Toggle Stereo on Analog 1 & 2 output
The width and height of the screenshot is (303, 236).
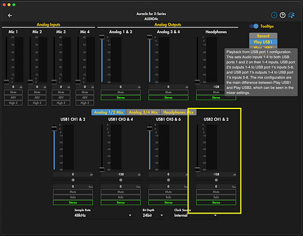121,98
